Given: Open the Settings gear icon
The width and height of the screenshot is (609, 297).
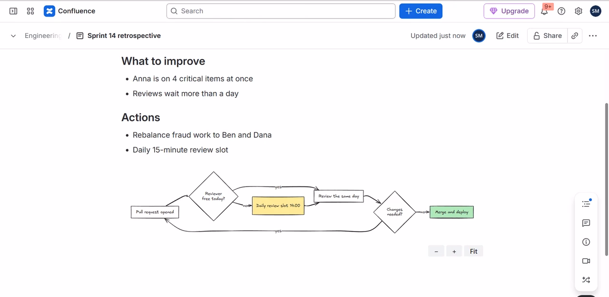Looking at the screenshot, I should tap(579, 11).
